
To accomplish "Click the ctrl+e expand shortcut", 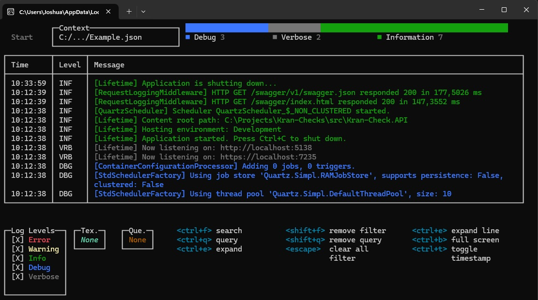I will [x=209, y=249].
